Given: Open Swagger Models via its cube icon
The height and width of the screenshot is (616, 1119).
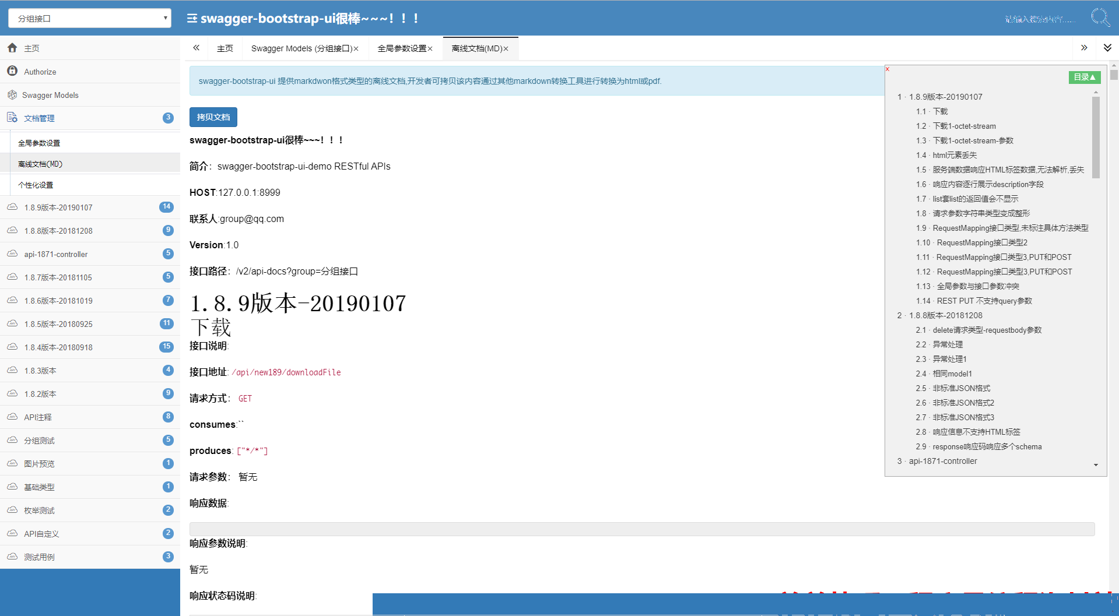Looking at the screenshot, I should click(12, 94).
